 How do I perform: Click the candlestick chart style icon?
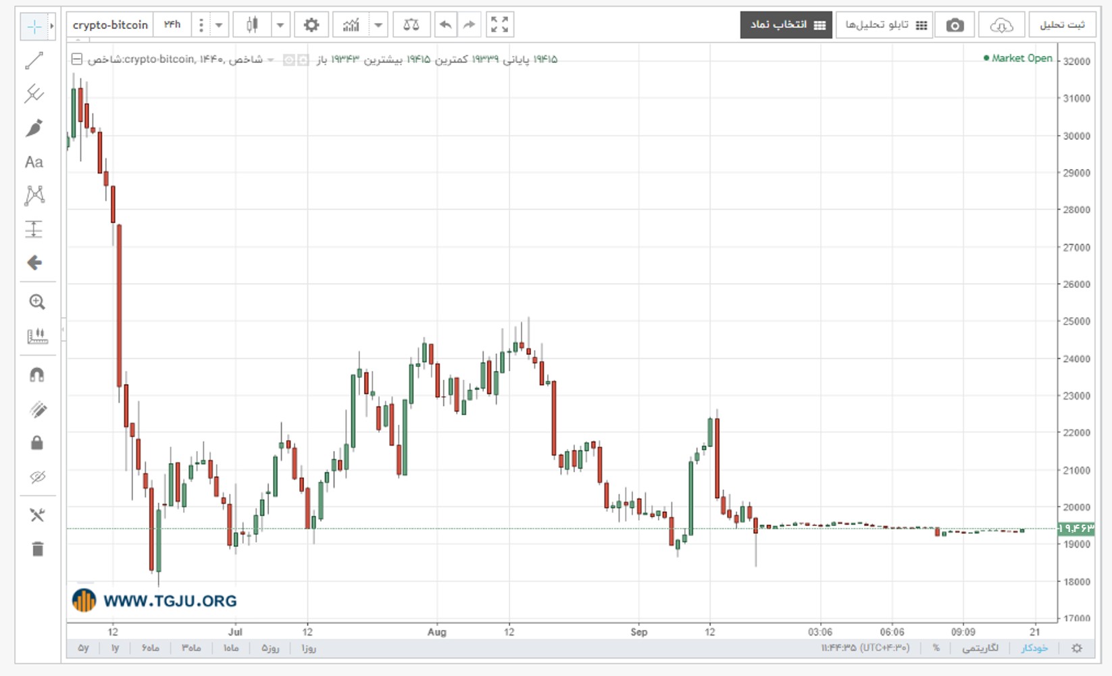252,25
